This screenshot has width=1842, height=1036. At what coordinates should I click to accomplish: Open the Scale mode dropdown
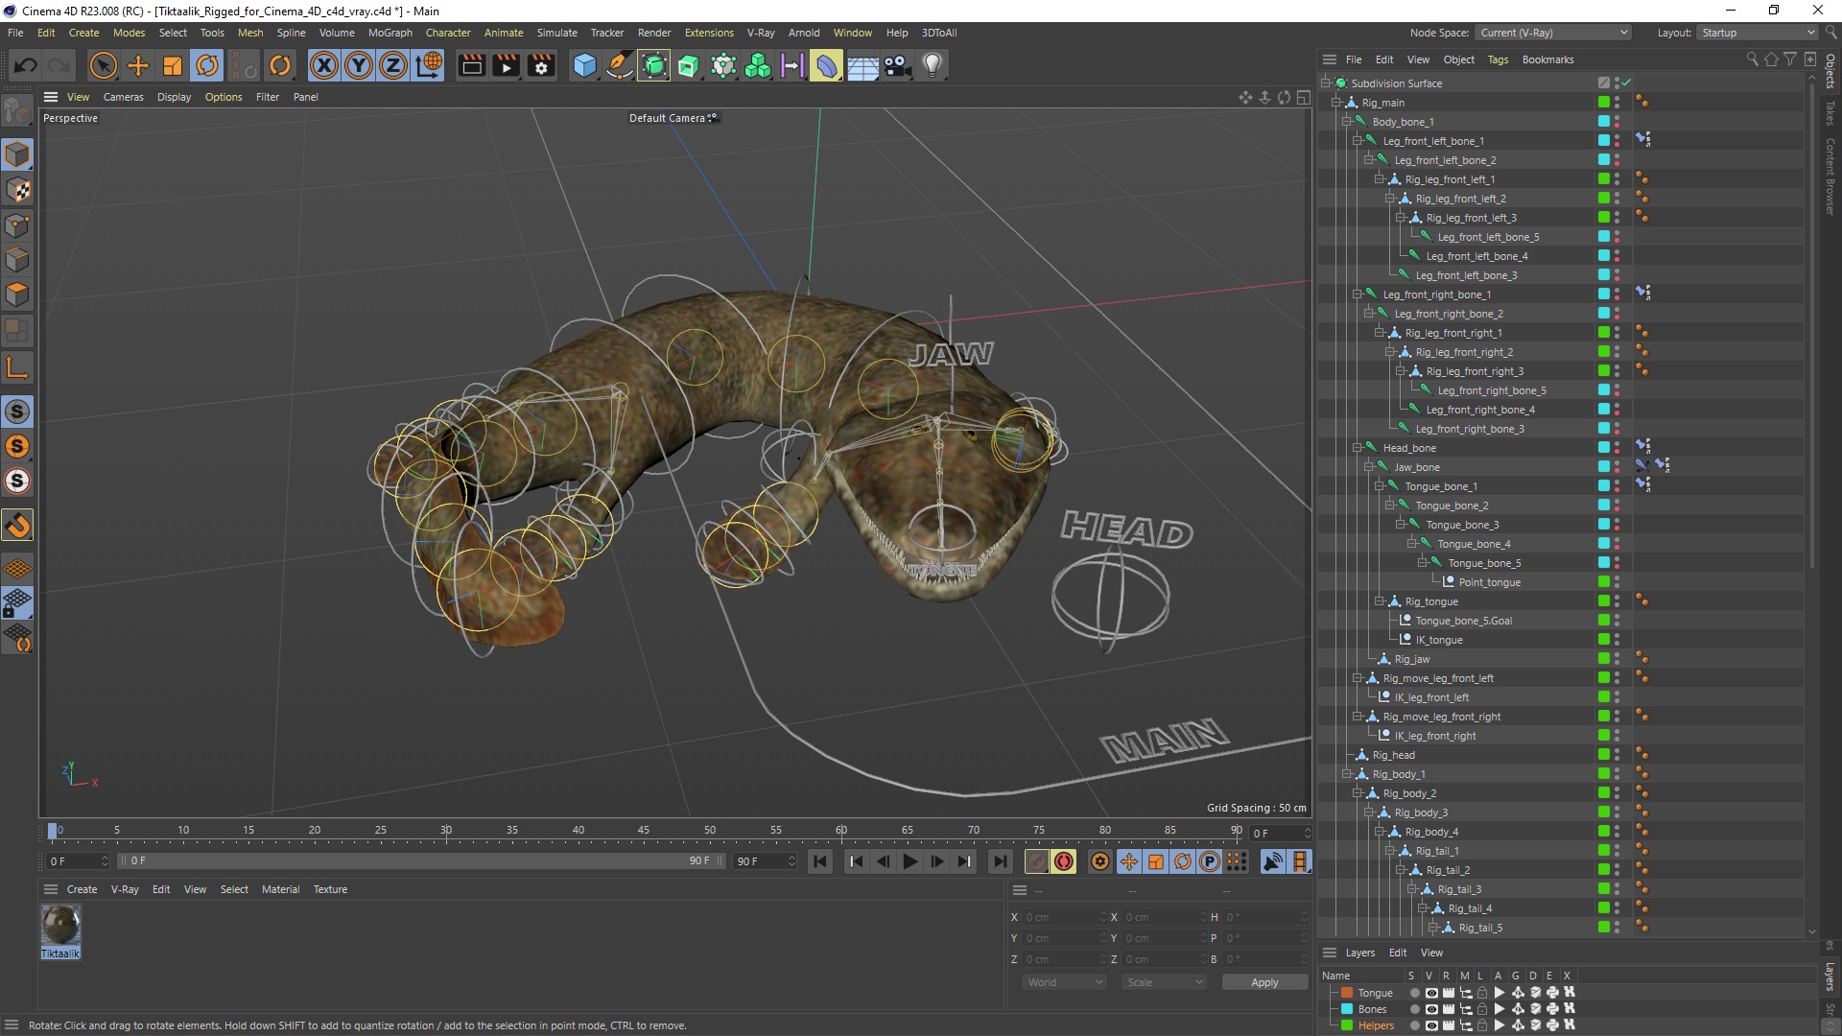pos(1164,982)
